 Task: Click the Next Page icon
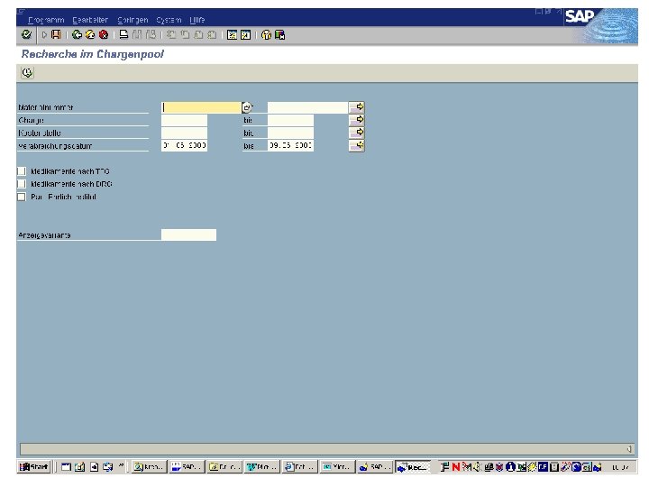(x=198, y=35)
